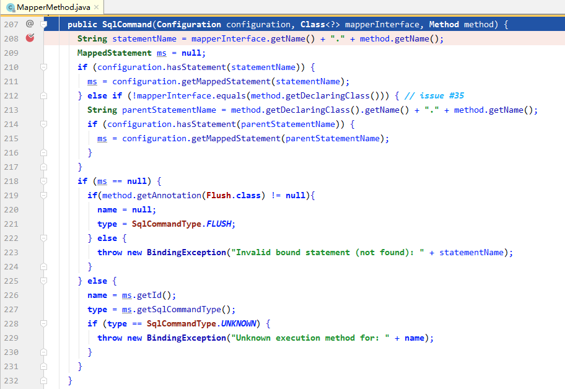Collapse the if block fold at line 210
The height and width of the screenshot is (389, 565).
(43, 67)
